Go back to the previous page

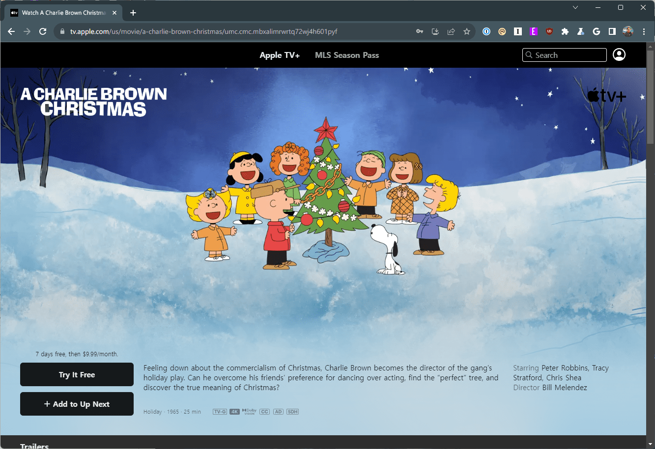point(11,31)
